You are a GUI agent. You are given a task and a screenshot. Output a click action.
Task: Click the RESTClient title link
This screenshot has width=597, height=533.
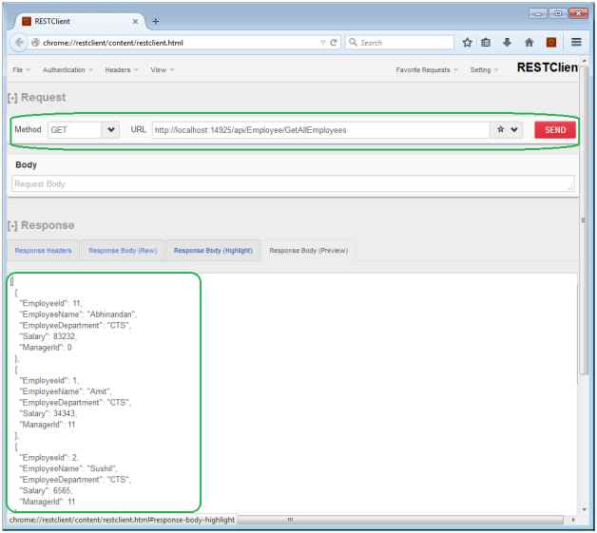point(548,67)
